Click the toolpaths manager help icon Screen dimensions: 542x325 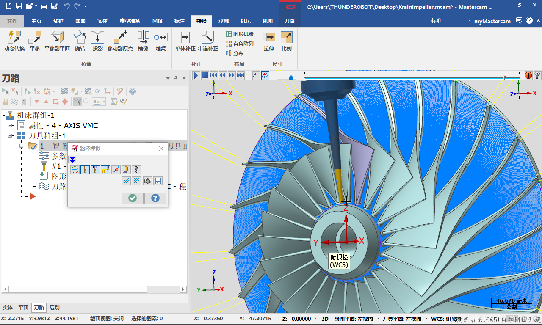coord(133,91)
